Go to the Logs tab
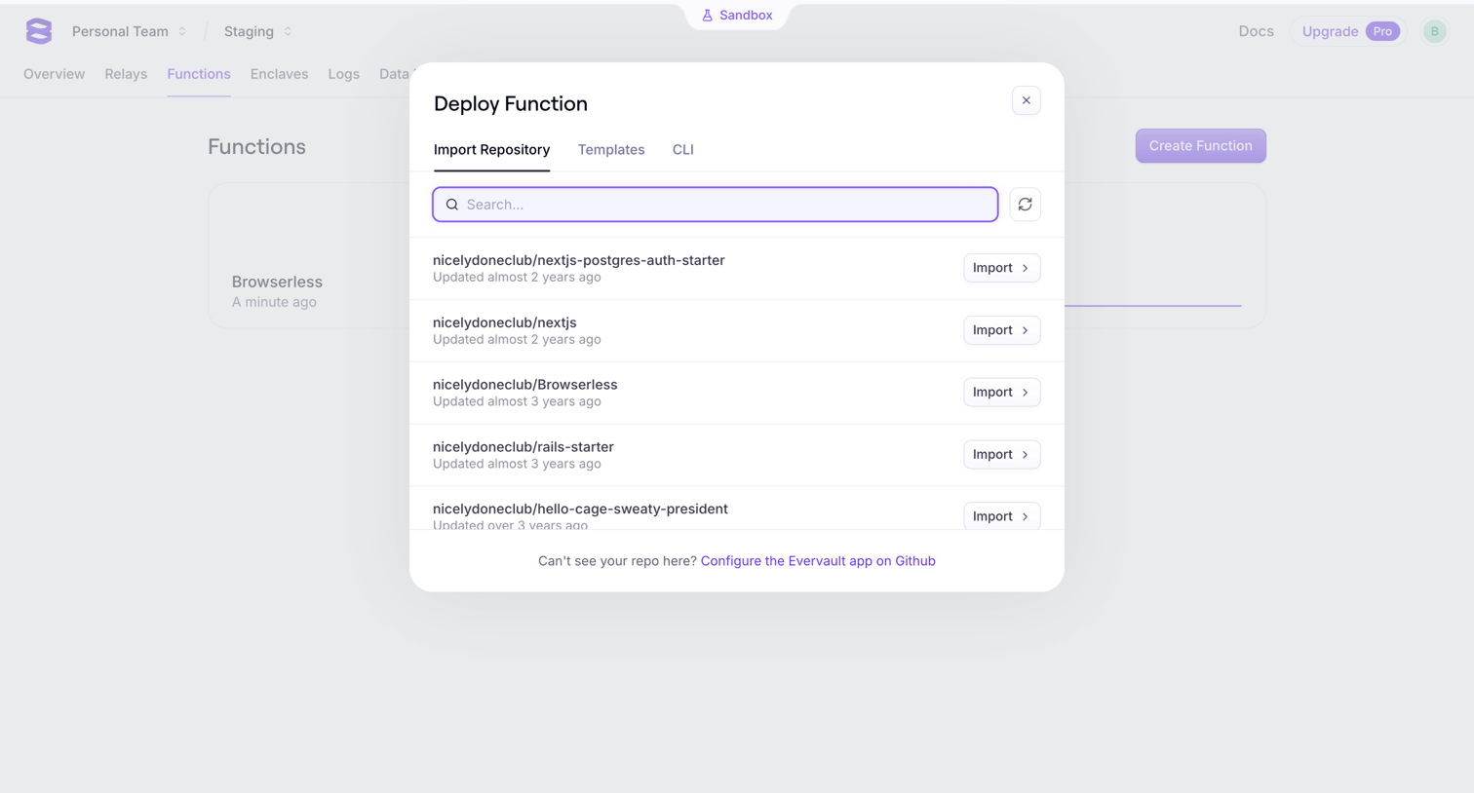The width and height of the screenshot is (1474, 793). [343, 74]
